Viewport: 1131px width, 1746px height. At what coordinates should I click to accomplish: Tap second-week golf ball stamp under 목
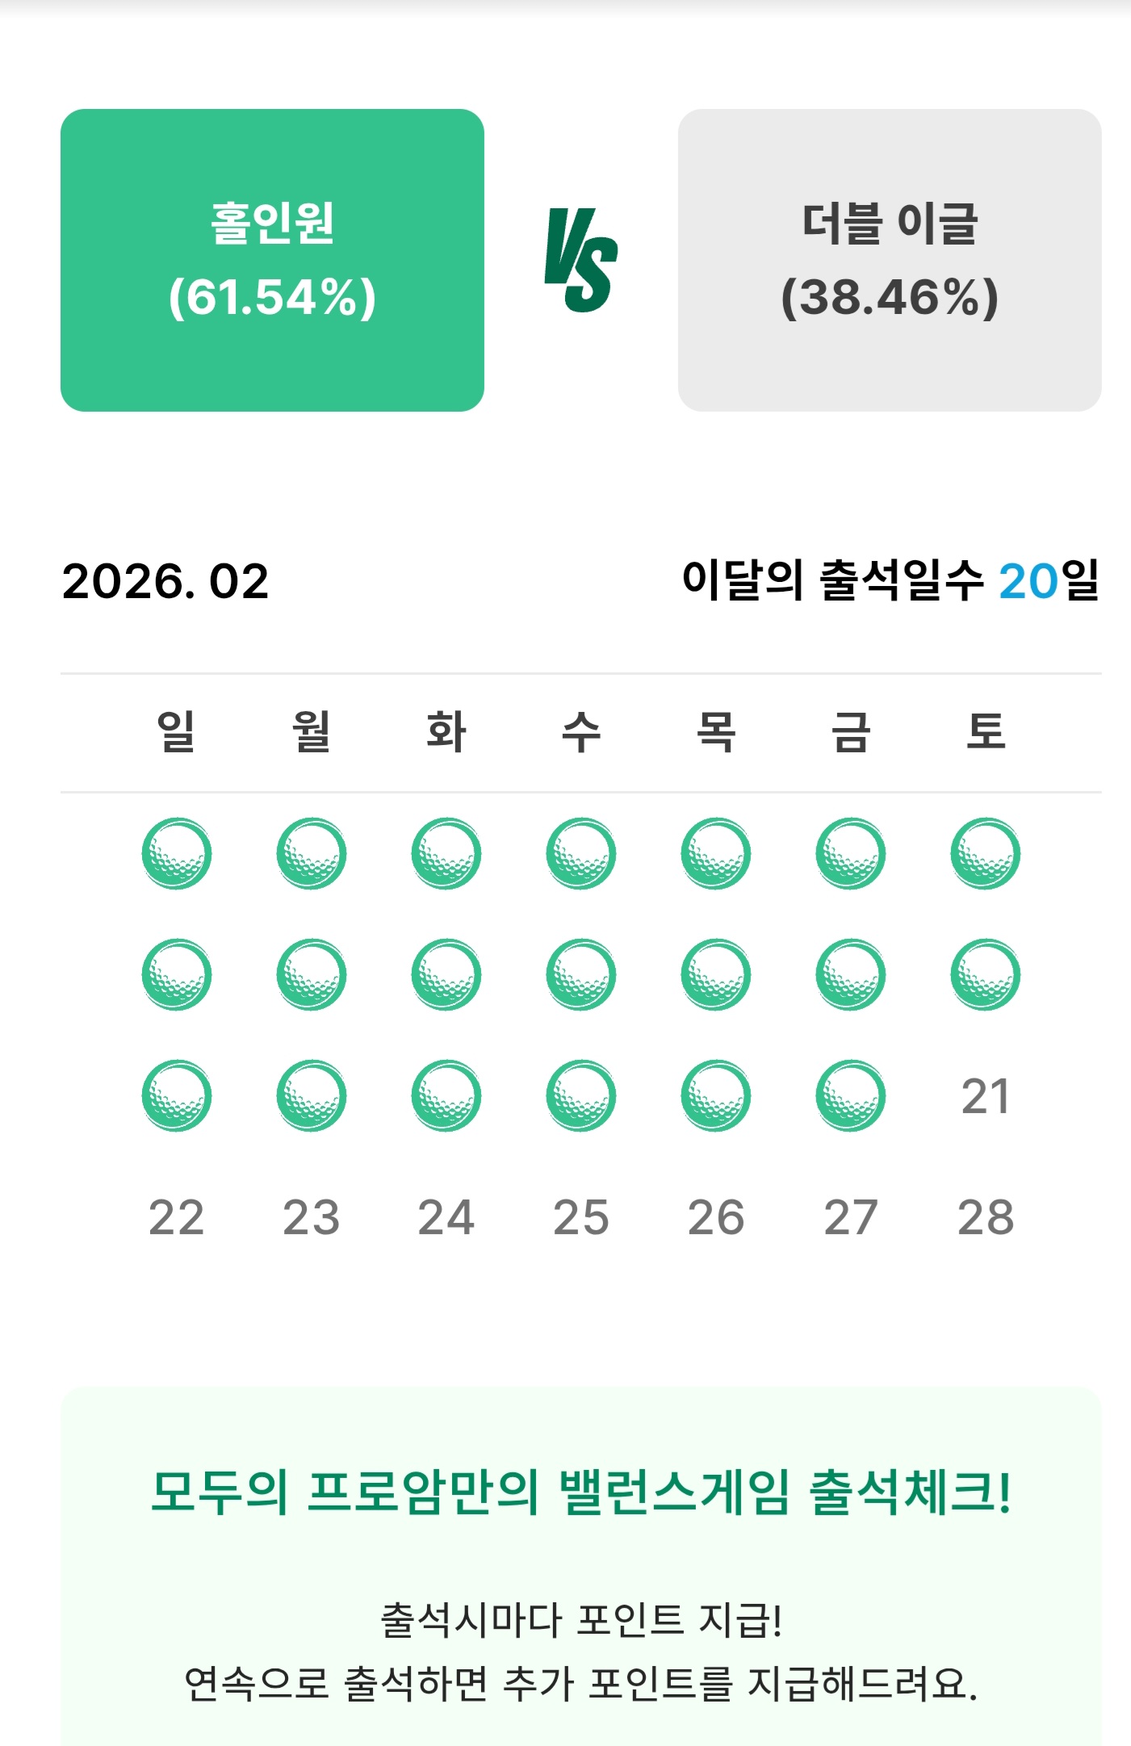click(716, 974)
